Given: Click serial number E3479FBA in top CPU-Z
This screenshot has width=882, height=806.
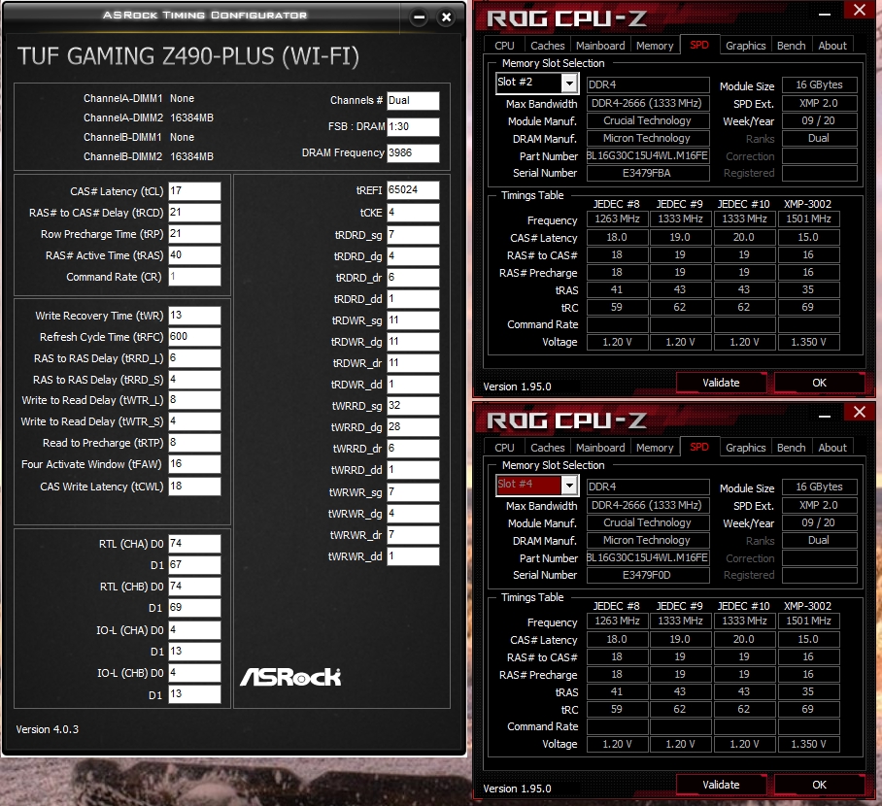Looking at the screenshot, I should click(648, 173).
